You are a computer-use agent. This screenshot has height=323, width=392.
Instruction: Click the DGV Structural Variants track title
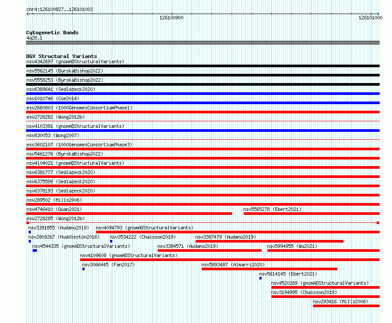tap(62, 56)
